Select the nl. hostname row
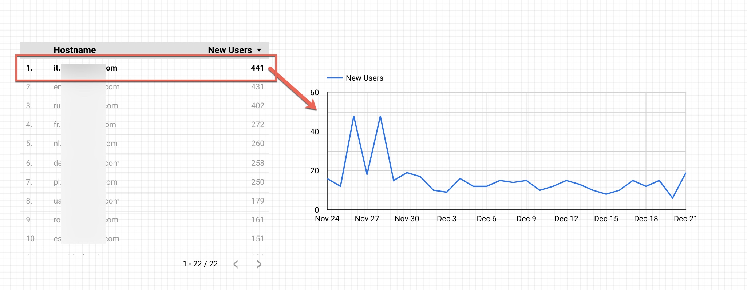The image size is (747, 290). (146, 144)
